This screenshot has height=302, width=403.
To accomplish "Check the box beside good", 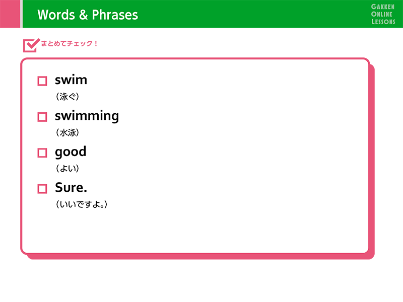I will (x=42, y=153).
